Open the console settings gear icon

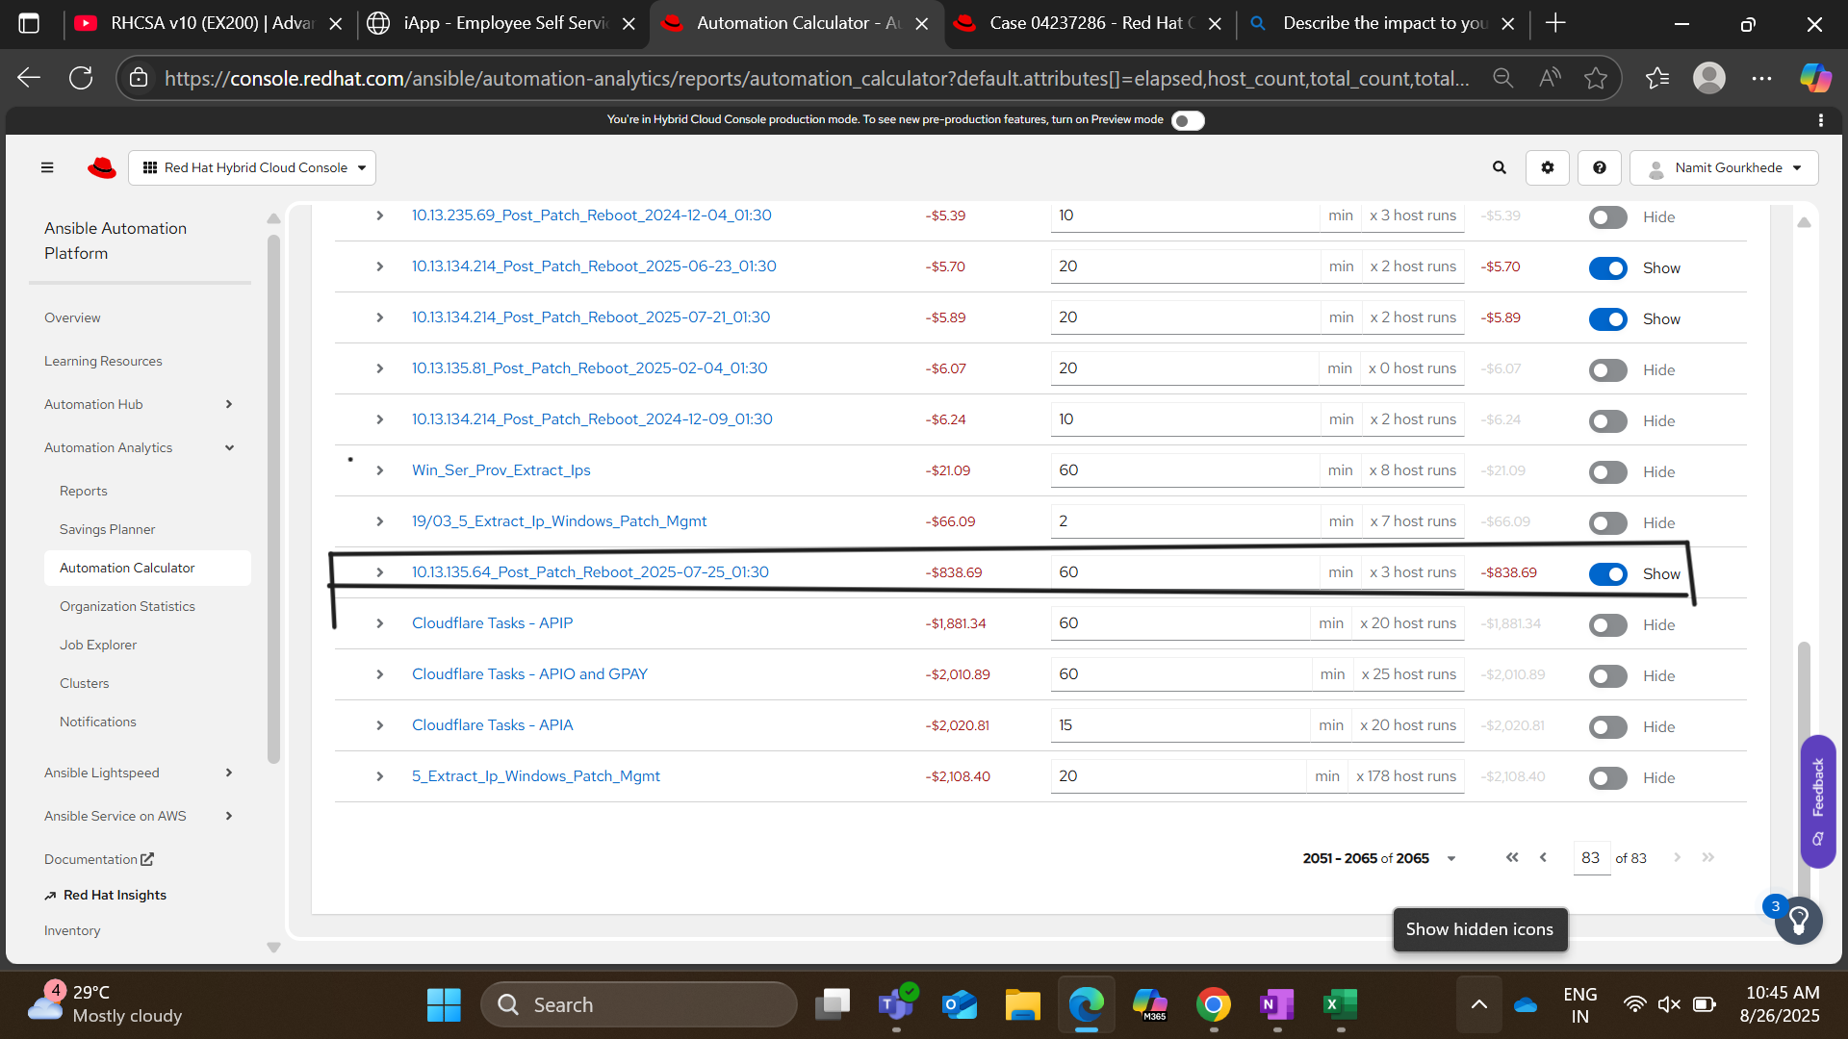[1547, 167]
